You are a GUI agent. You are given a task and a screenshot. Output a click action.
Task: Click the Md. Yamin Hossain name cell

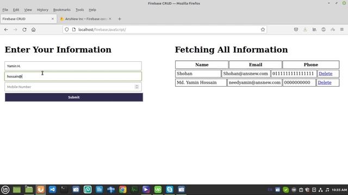(x=201, y=82)
